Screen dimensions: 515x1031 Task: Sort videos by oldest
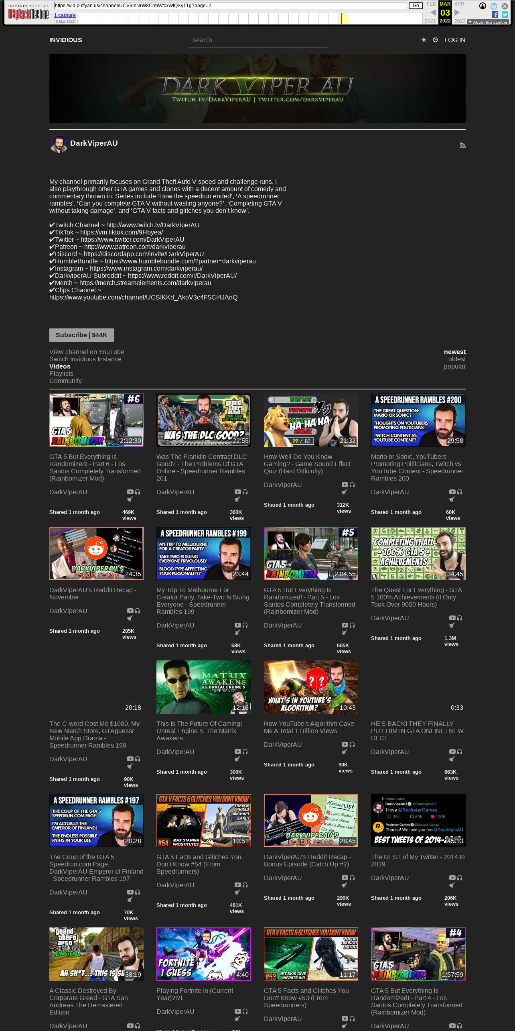457,359
